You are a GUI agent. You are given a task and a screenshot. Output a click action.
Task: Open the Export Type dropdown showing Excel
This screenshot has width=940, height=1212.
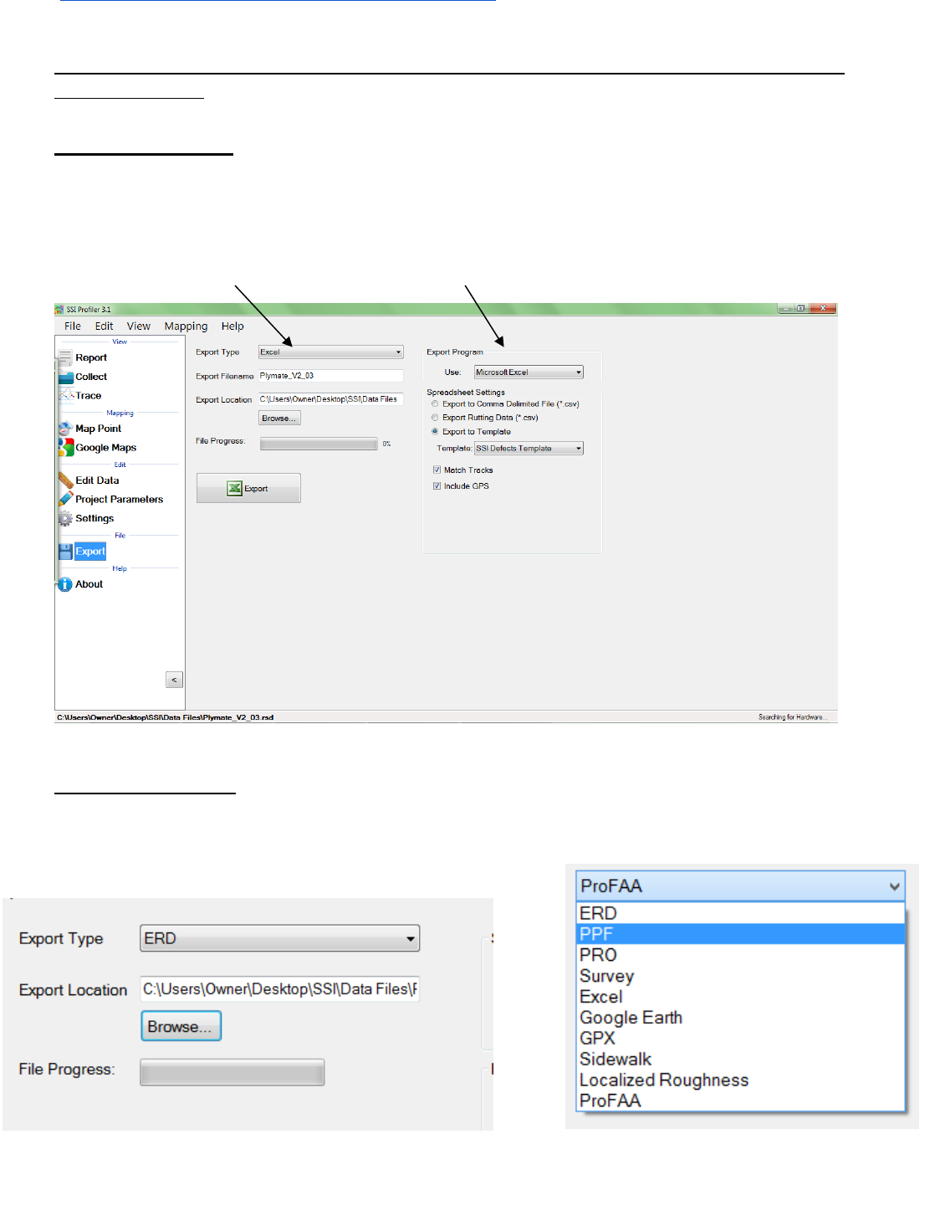tap(330, 352)
